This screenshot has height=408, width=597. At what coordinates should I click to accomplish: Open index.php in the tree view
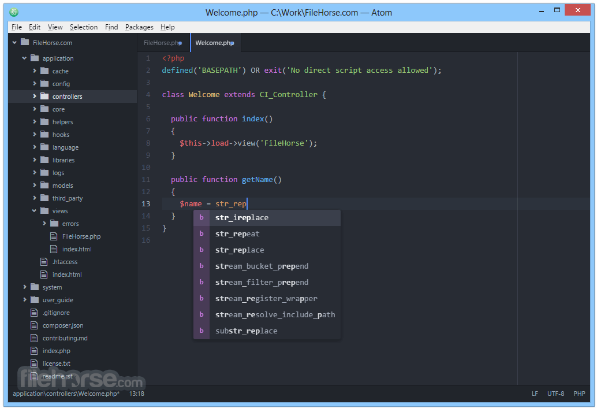(x=56, y=351)
